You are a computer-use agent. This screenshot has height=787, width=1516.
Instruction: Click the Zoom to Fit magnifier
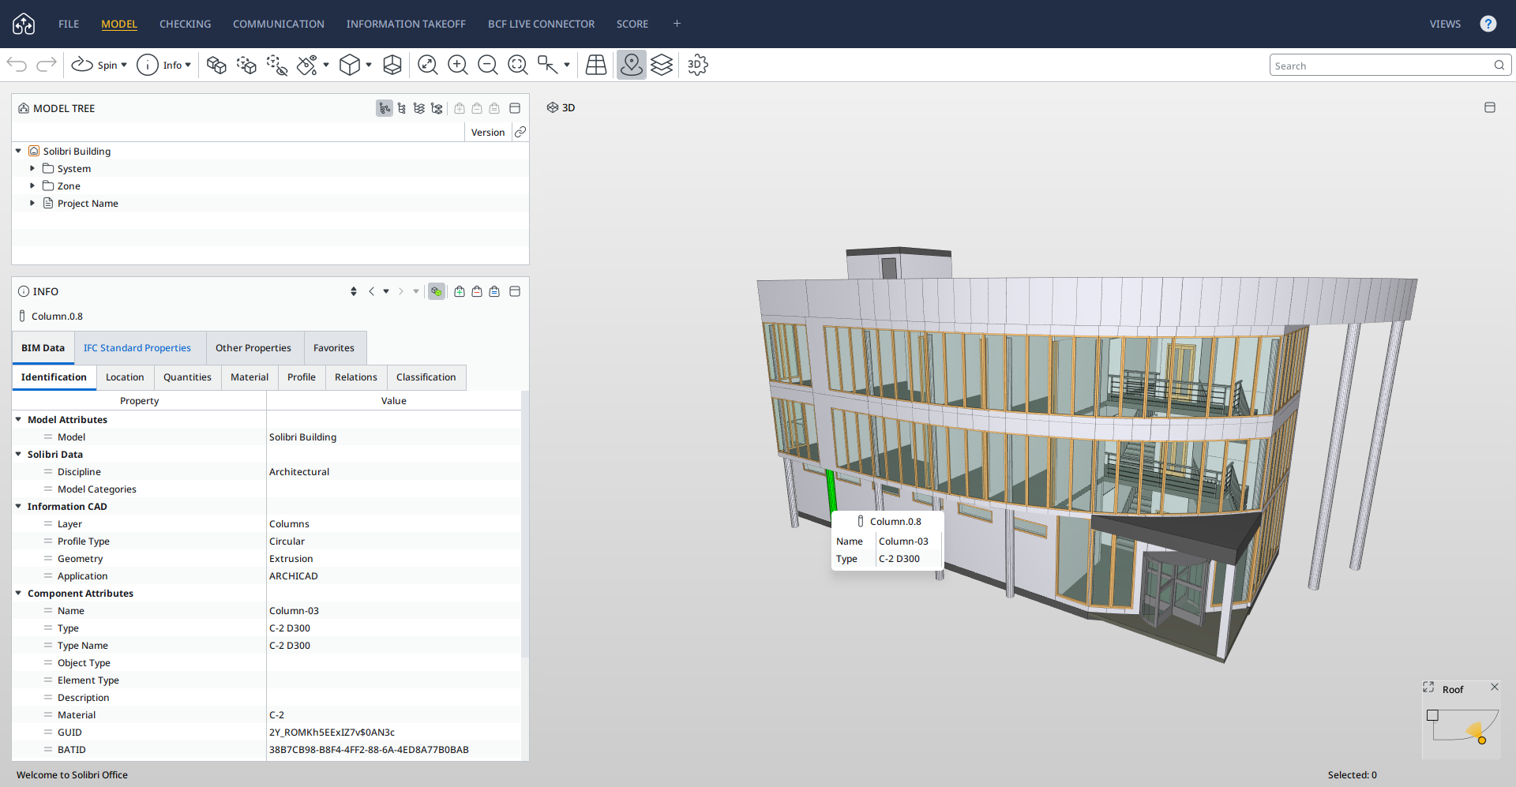click(x=428, y=65)
